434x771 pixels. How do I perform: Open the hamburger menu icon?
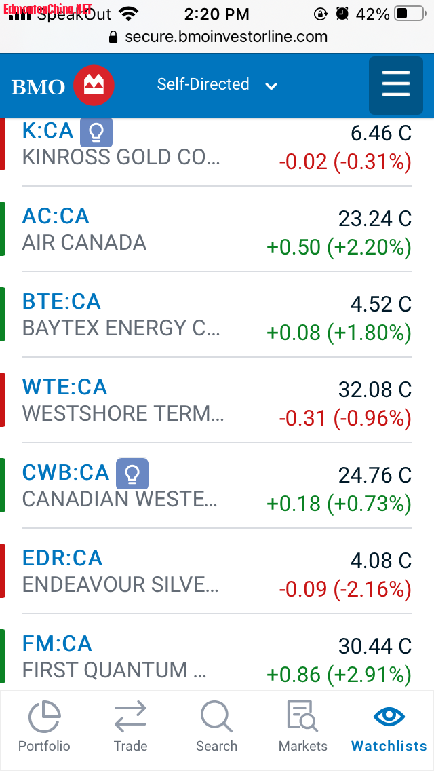click(x=395, y=86)
